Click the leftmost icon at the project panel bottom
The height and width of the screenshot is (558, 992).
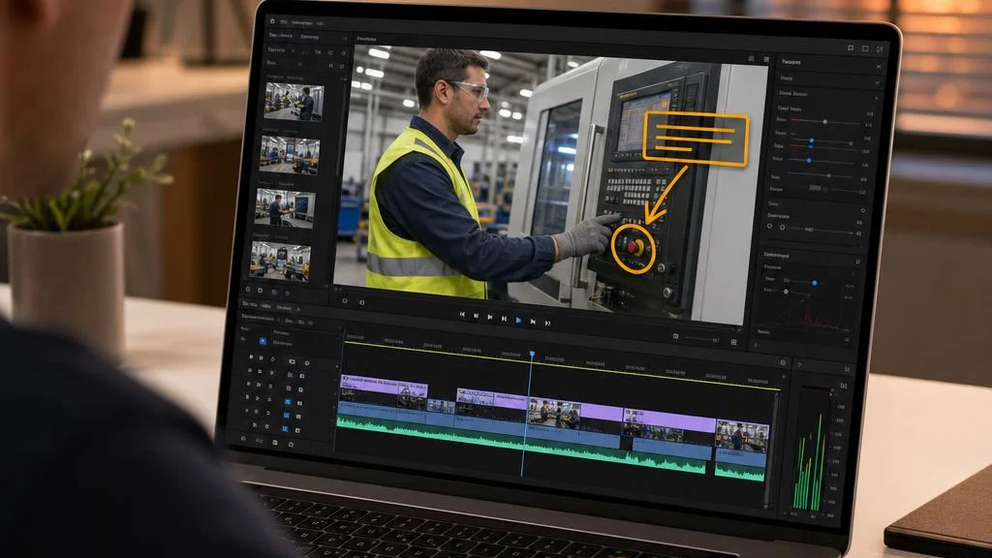pos(247,289)
